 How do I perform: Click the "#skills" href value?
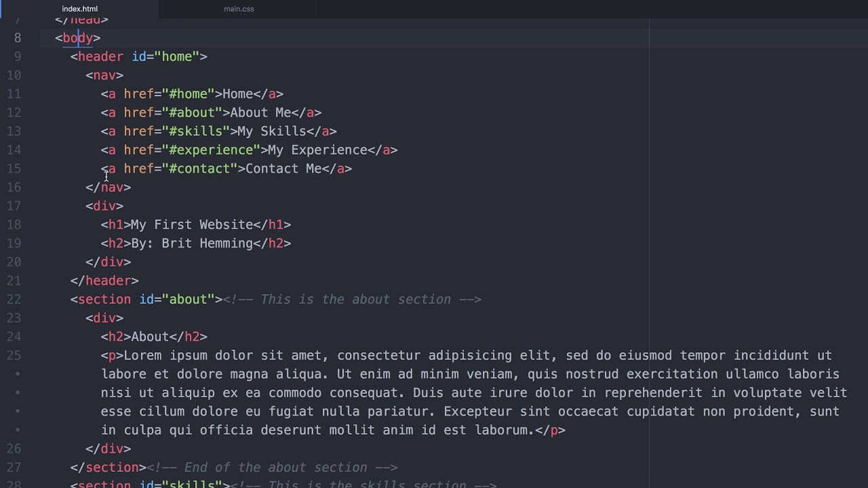coord(196,131)
